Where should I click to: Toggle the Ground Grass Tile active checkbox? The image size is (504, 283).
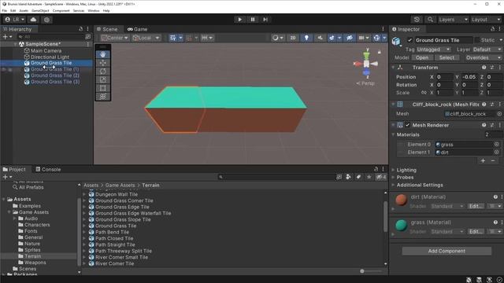pos(409,40)
